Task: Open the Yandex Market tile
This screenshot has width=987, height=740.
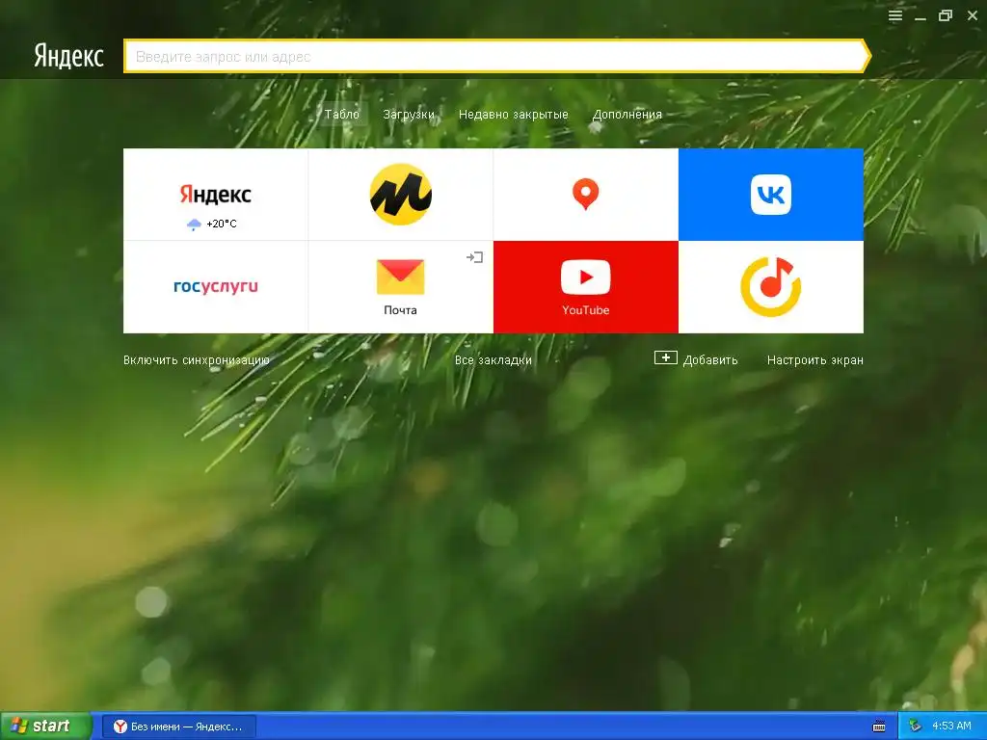Action: 400,195
